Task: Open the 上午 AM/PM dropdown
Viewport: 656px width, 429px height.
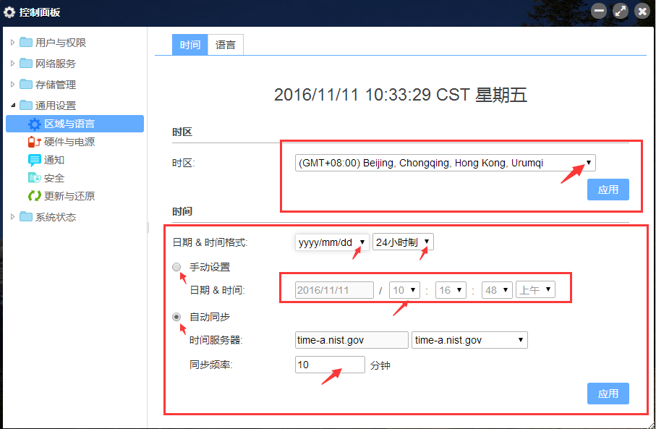Action: coord(535,289)
